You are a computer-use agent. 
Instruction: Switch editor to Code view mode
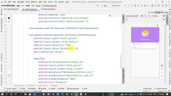click(151, 13)
